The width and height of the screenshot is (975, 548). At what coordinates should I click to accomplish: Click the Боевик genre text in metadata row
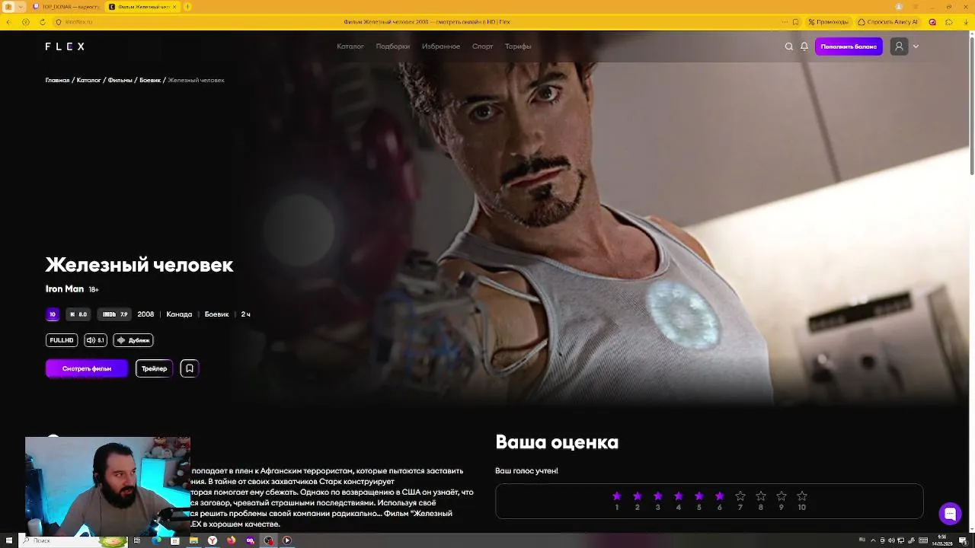click(216, 314)
